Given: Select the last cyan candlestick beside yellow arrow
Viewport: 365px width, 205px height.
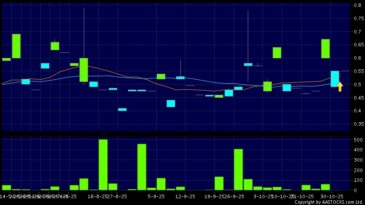Looking at the screenshot, I should click(x=335, y=79).
